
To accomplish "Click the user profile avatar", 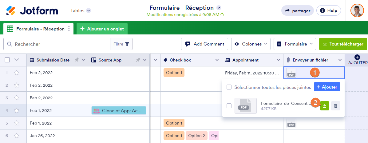I will [357, 10].
